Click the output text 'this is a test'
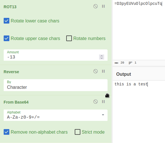This screenshot has width=165, height=143. (131, 84)
